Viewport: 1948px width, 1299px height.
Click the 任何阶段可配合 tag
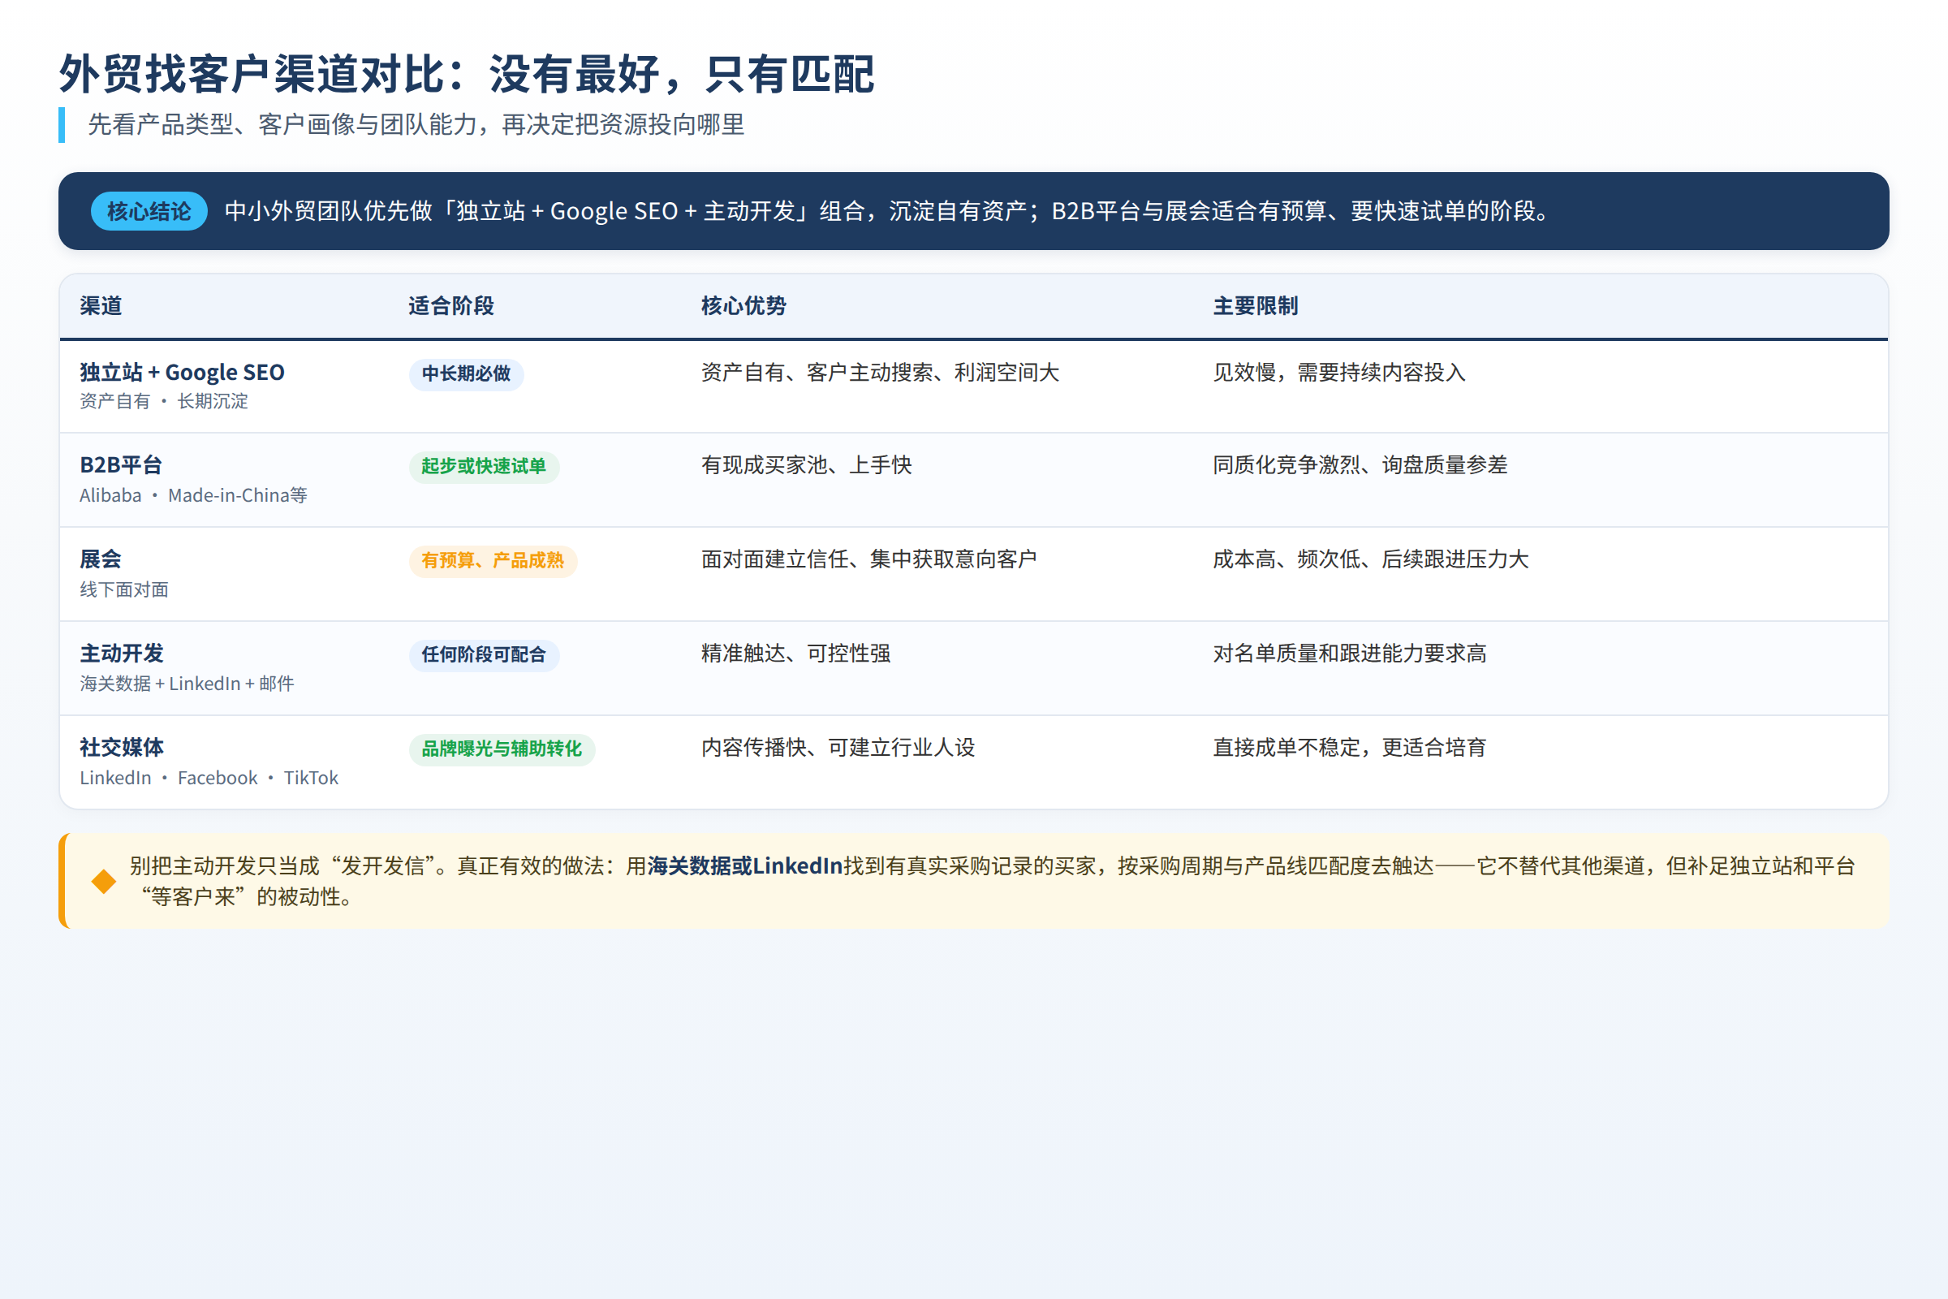[484, 655]
